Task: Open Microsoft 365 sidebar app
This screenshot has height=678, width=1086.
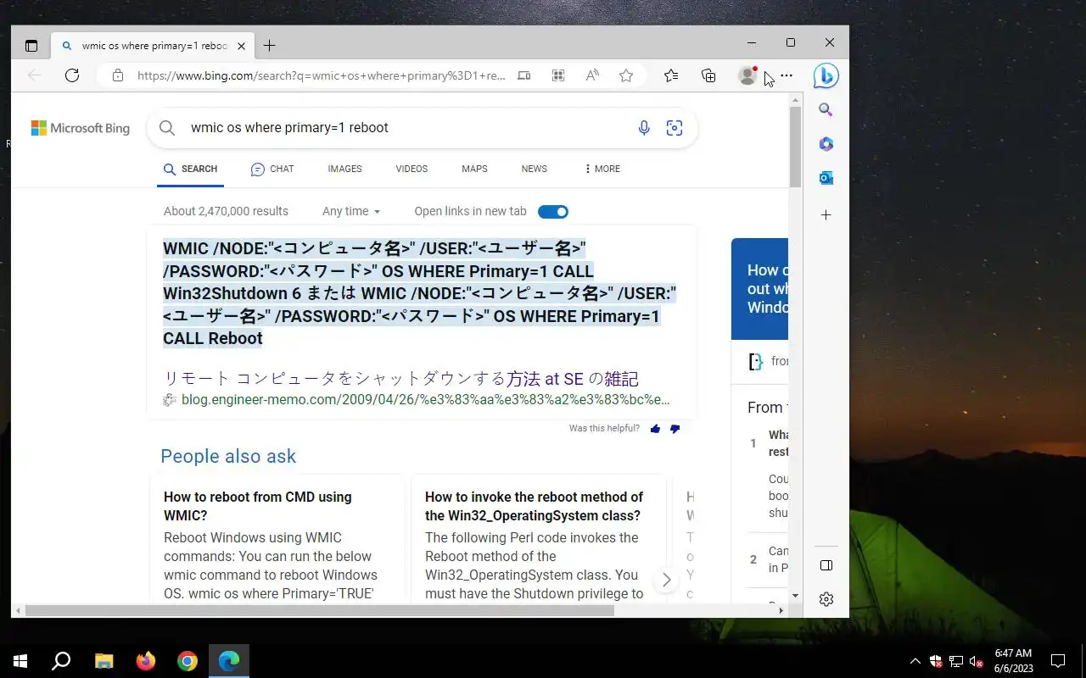Action: point(826,144)
